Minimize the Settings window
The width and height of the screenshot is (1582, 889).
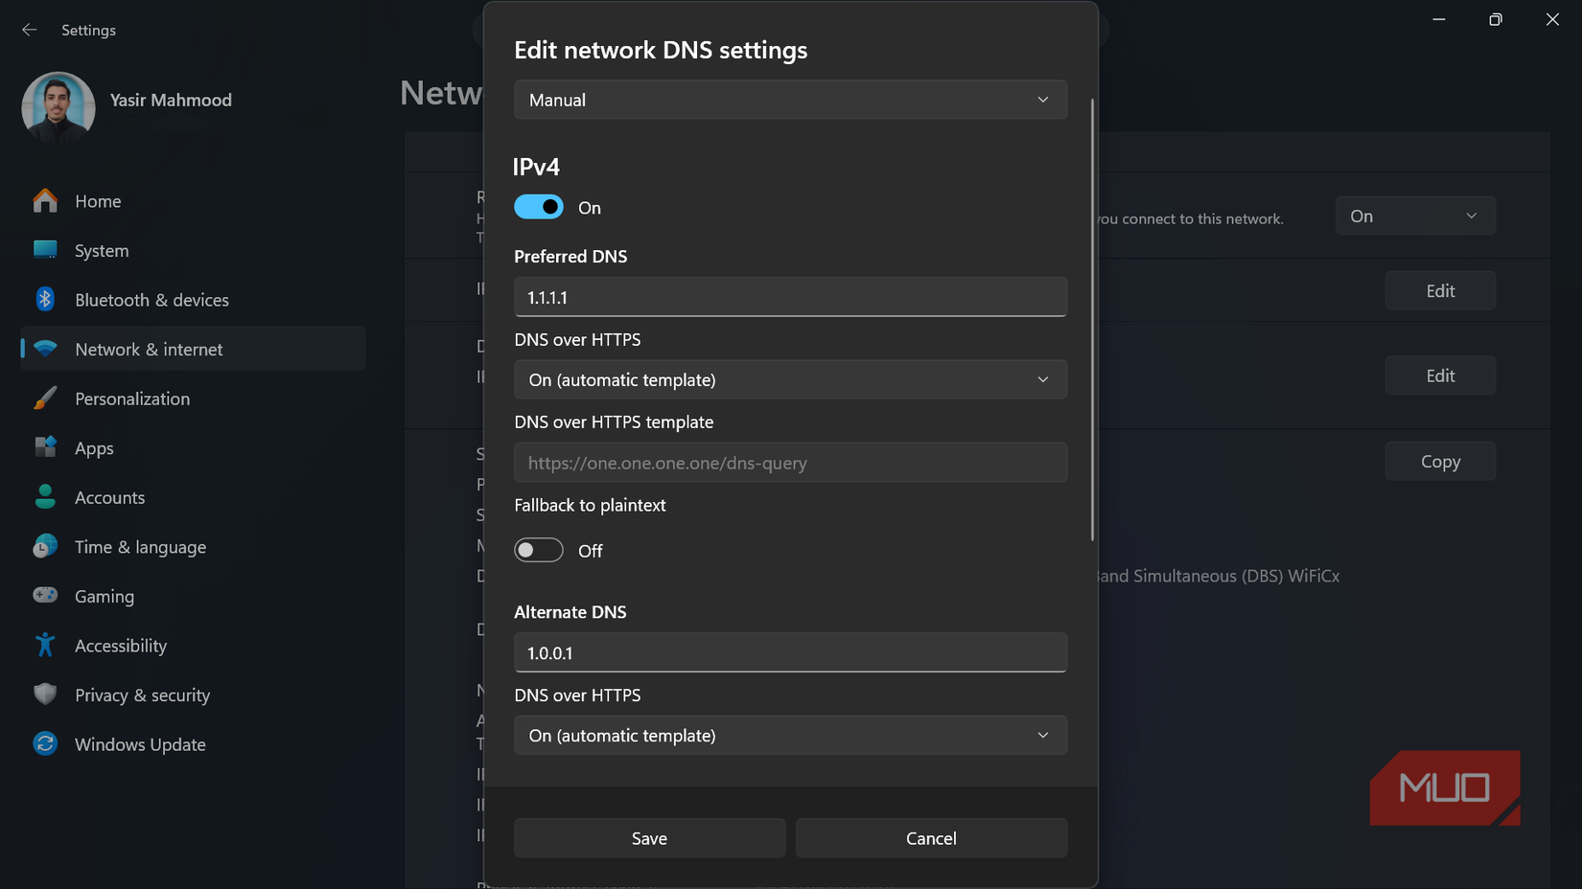point(1438,19)
